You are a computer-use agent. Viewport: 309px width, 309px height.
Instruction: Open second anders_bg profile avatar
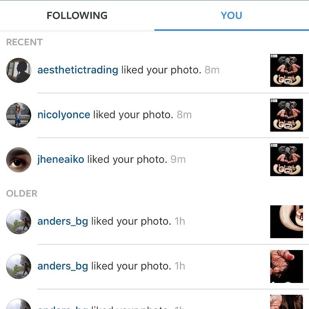(x=19, y=266)
